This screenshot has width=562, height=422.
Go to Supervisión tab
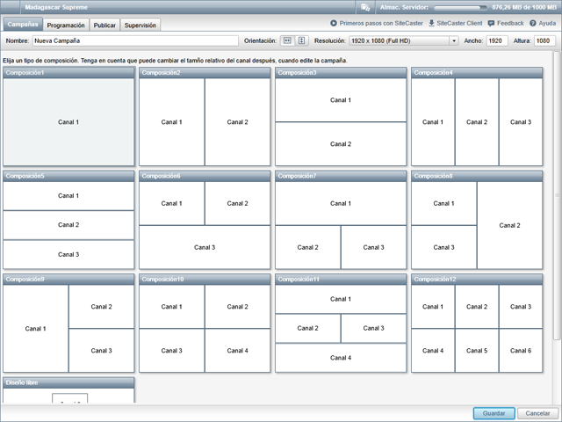coord(140,25)
